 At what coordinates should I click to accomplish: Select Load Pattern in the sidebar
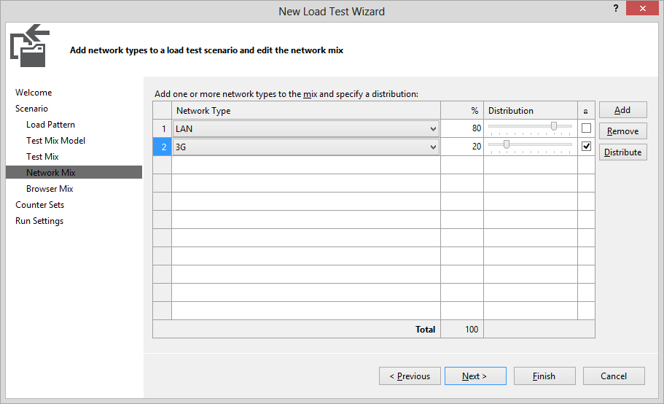(x=50, y=125)
